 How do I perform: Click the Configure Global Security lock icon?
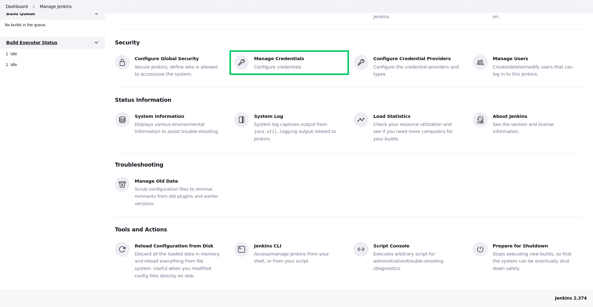[x=122, y=62]
